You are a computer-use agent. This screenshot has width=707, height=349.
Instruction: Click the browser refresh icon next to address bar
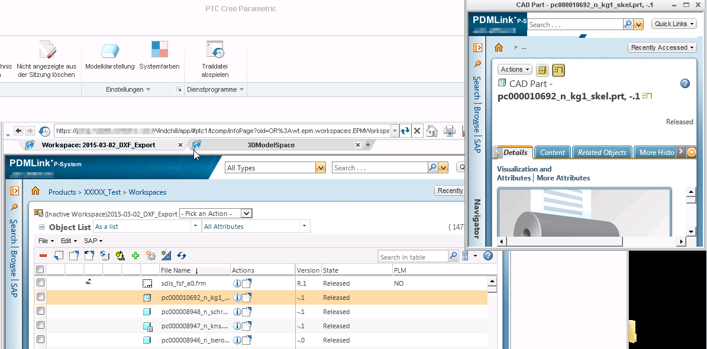click(405, 131)
